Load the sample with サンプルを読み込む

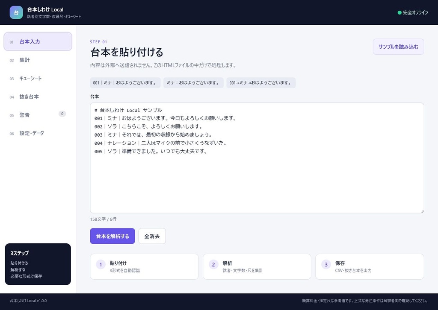pos(398,47)
